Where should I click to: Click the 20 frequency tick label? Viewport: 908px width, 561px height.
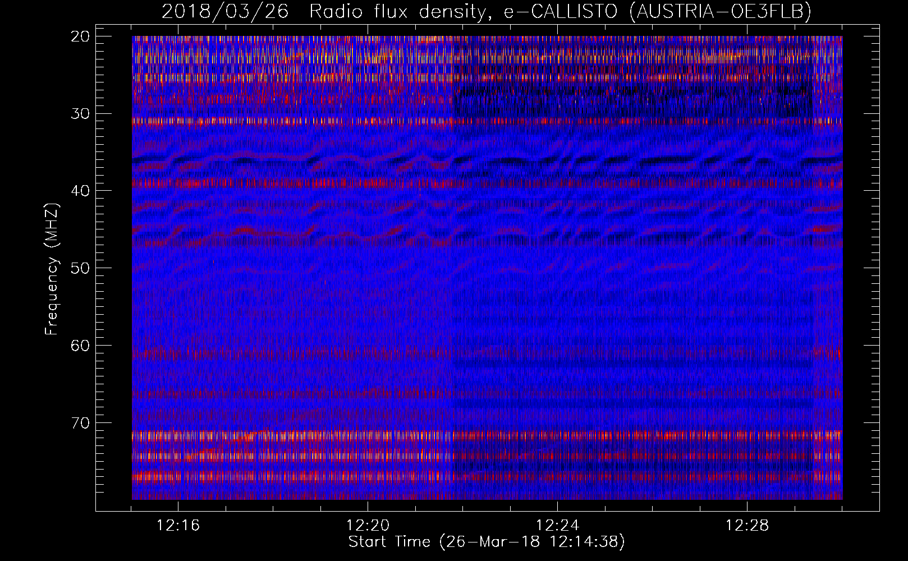tap(80, 36)
